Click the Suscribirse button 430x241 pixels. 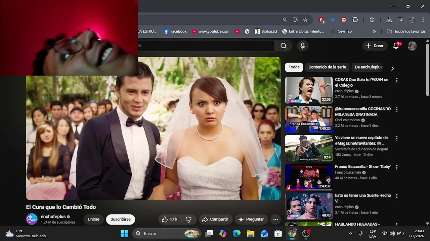coord(121,220)
